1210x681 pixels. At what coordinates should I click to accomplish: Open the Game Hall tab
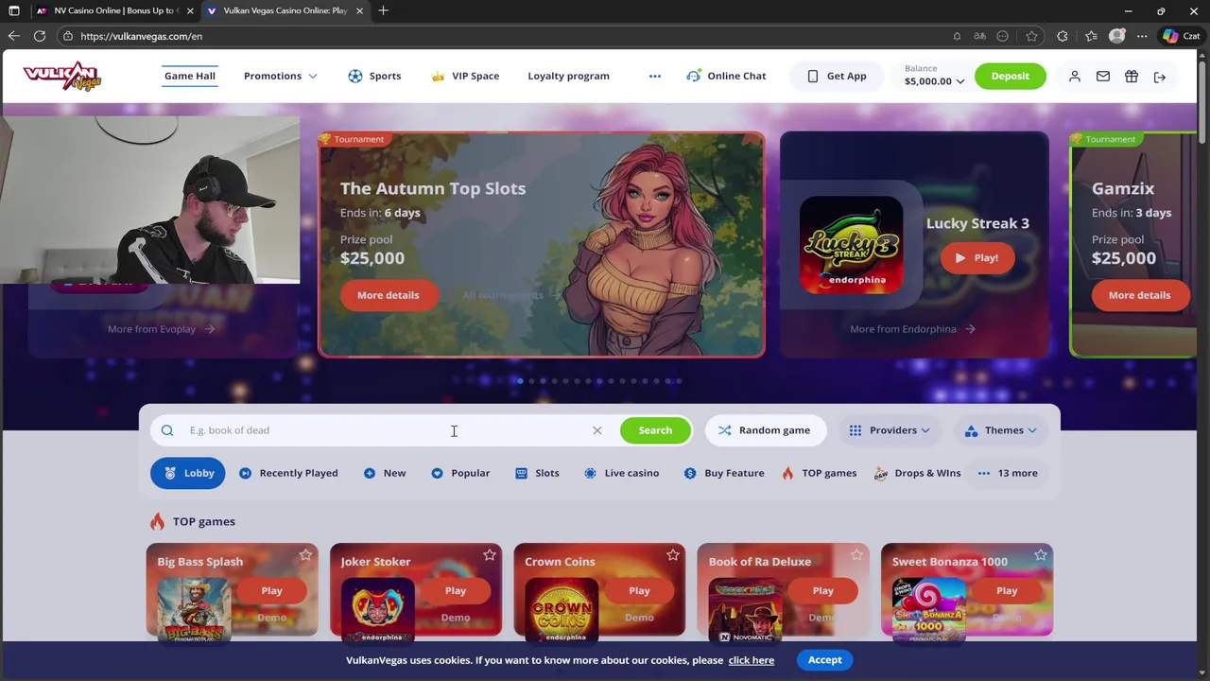190,76
